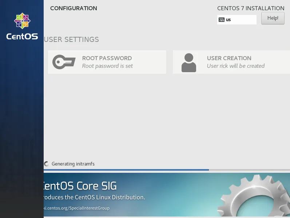Screen dimensions: 290x218
Task: Click the USER SETTINGS section heading
Action: (71, 39)
